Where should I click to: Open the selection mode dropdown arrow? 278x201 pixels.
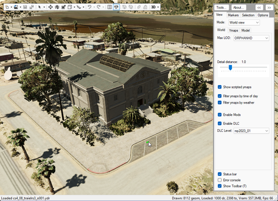44,7
